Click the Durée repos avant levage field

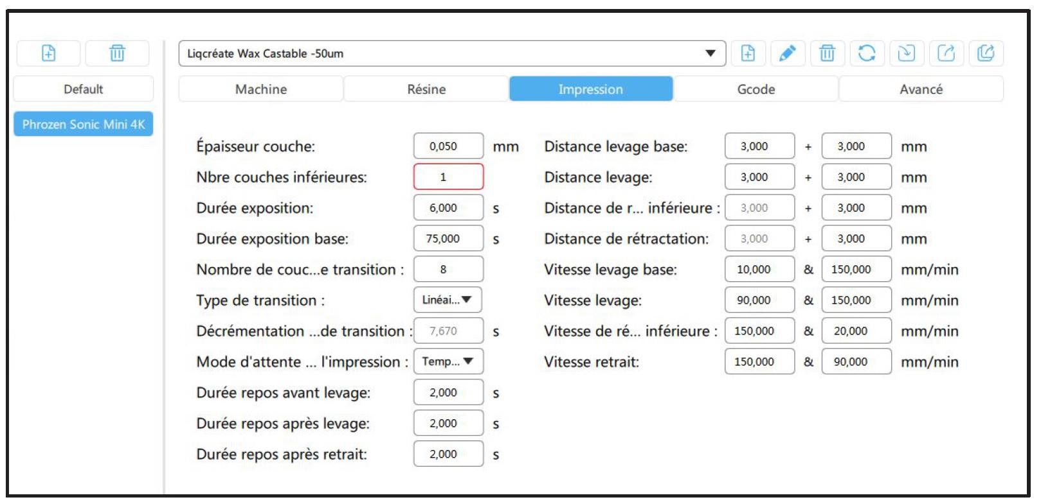point(448,392)
